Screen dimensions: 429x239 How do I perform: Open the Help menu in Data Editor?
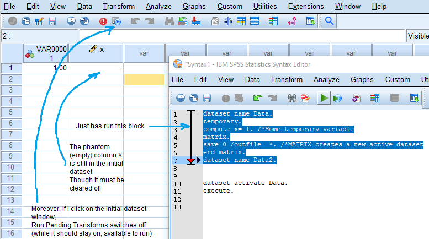click(379, 6)
